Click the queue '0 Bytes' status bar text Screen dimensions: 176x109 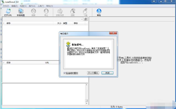coord(117,107)
